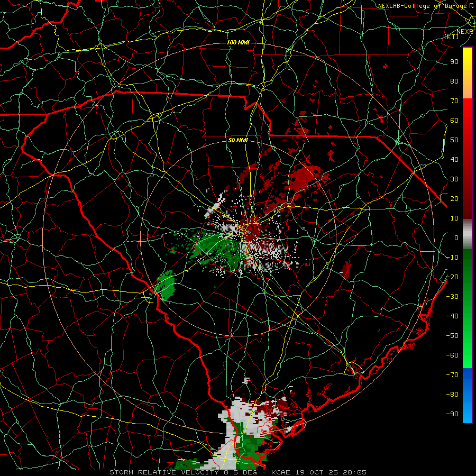Click the "100 NMI" range ring label
Screen dimensions: 476x476
tap(238, 42)
